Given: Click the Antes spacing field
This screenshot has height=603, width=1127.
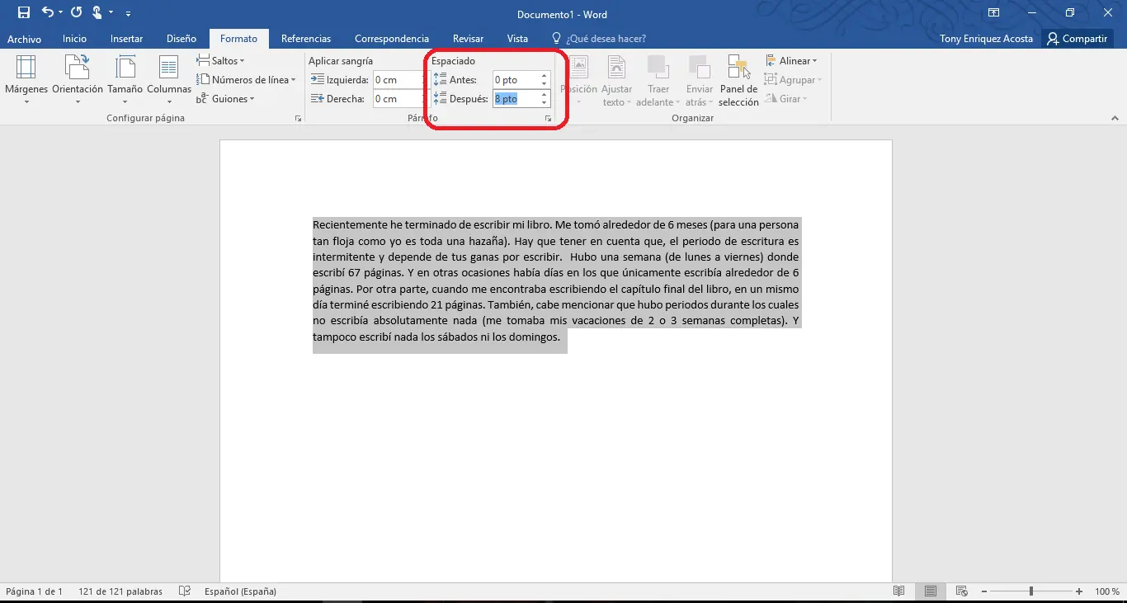Looking at the screenshot, I should (516, 80).
